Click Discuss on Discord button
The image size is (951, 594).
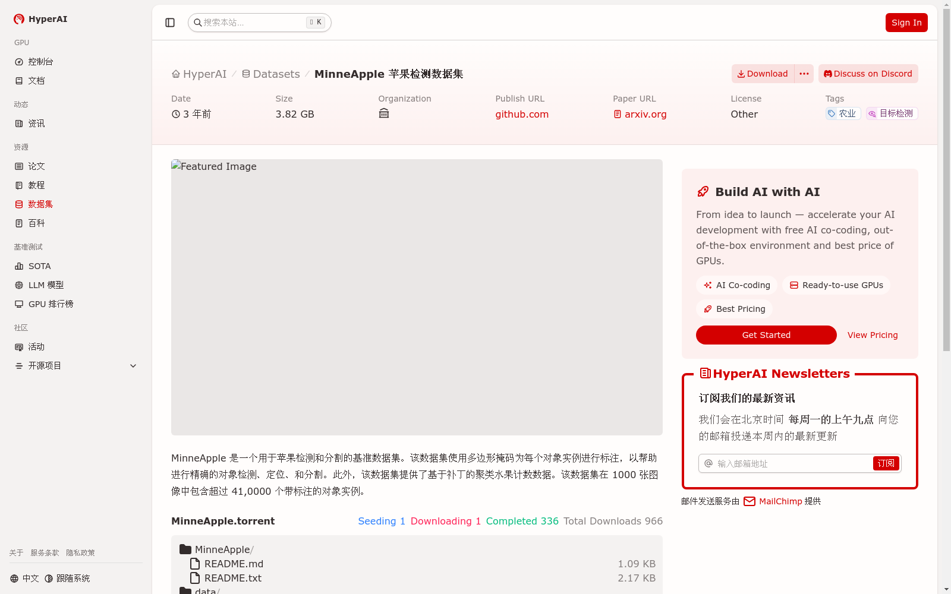tap(868, 74)
